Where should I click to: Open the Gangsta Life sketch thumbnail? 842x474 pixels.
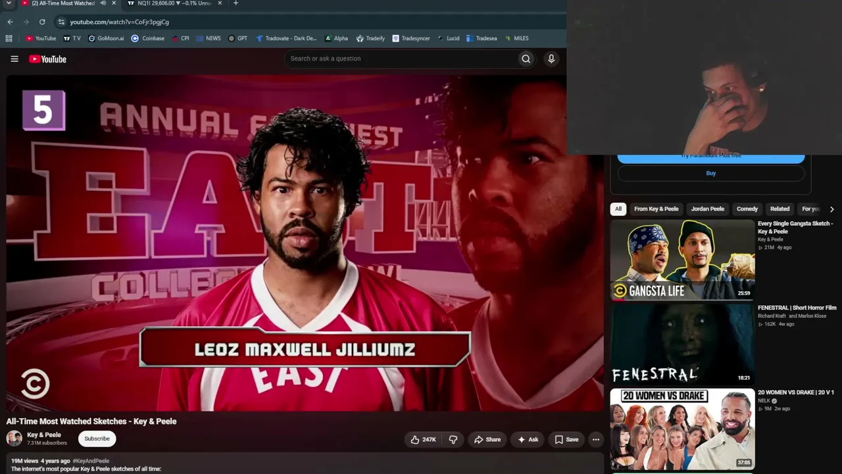[682, 260]
